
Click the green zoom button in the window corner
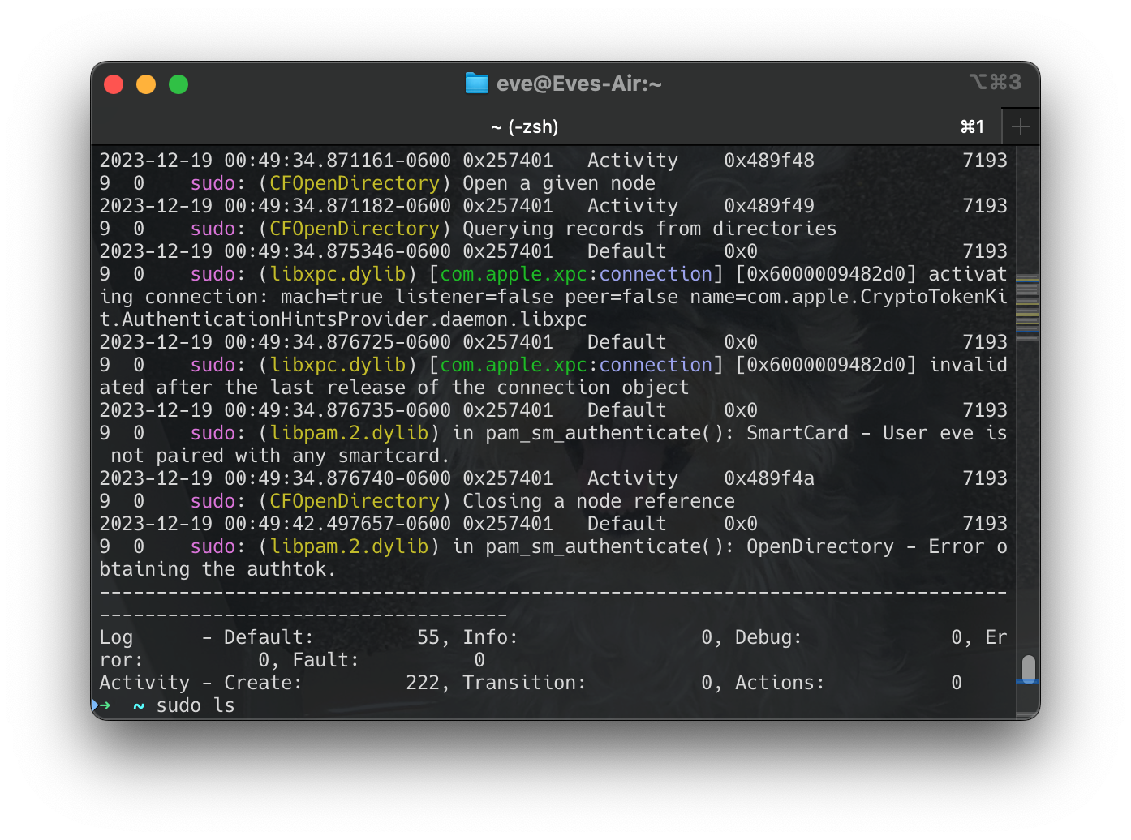178,83
